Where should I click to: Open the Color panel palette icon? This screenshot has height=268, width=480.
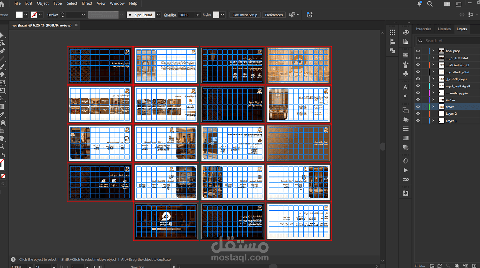(x=406, y=32)
